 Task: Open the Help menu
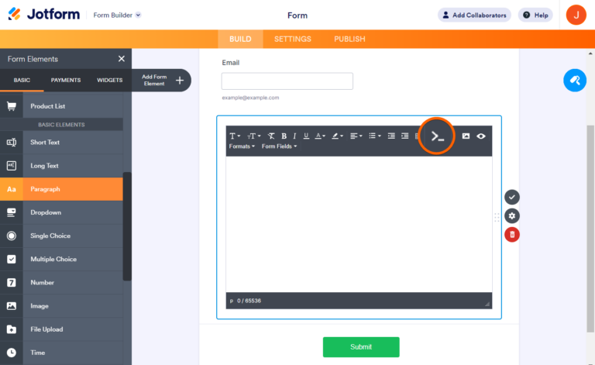coord(535,15)
